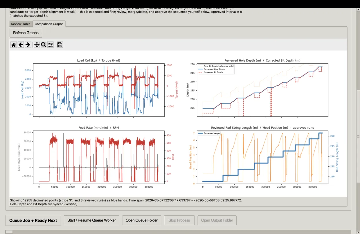Viewport: 360px width, 234px height.
Task: Click the Load Cell (kg) axis label
Action: point(22,90)
